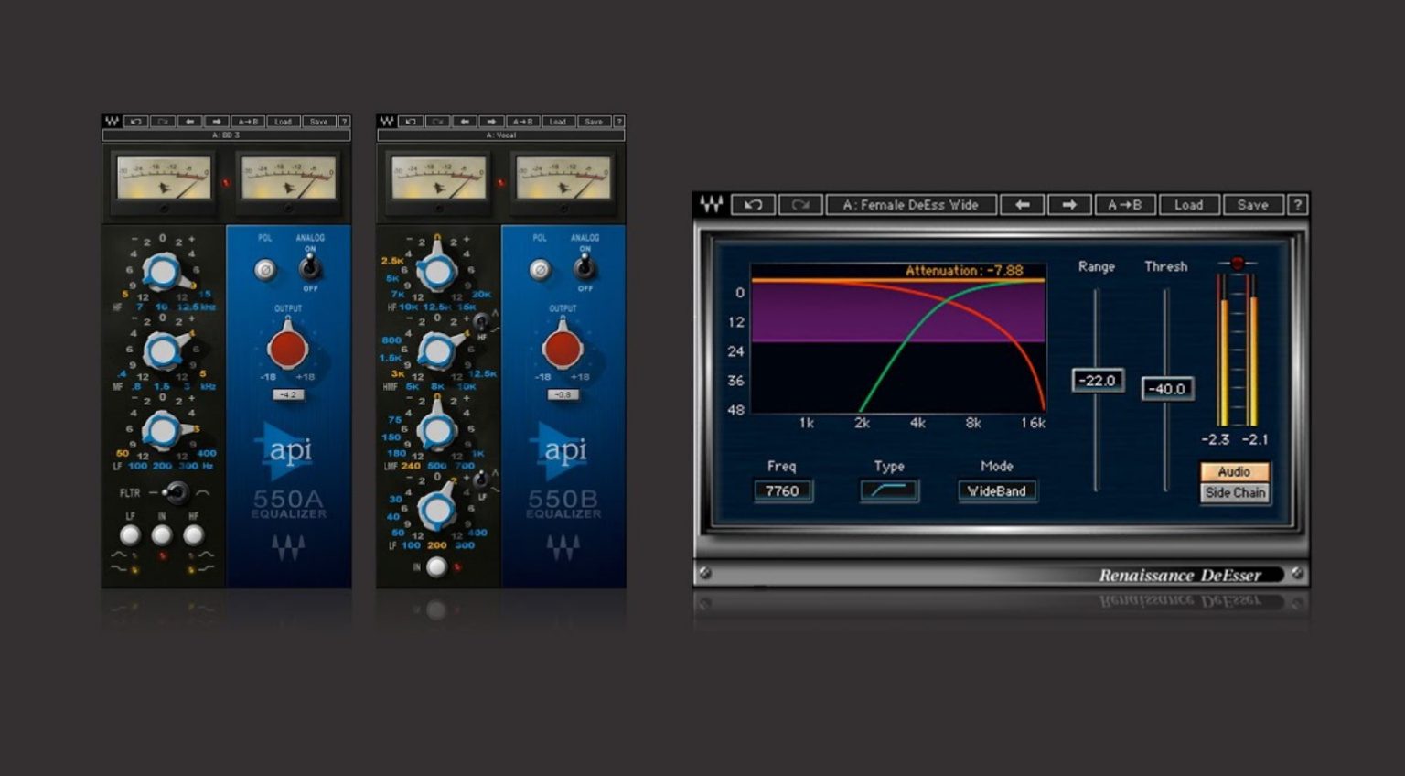Click the previous-setup left arrow on DeEsser
The image size is (1405, 776).
[x=1022, y=204]
